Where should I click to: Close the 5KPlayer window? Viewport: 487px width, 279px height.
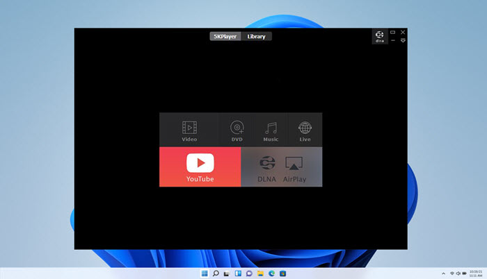point(403,32)
